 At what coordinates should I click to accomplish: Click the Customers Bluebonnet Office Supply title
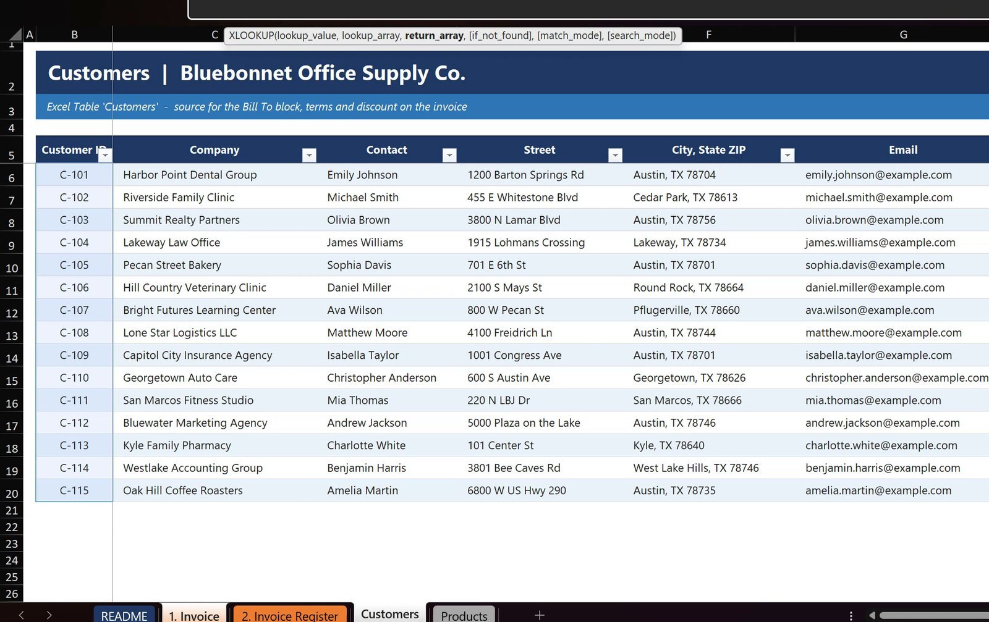coord(257,73)
